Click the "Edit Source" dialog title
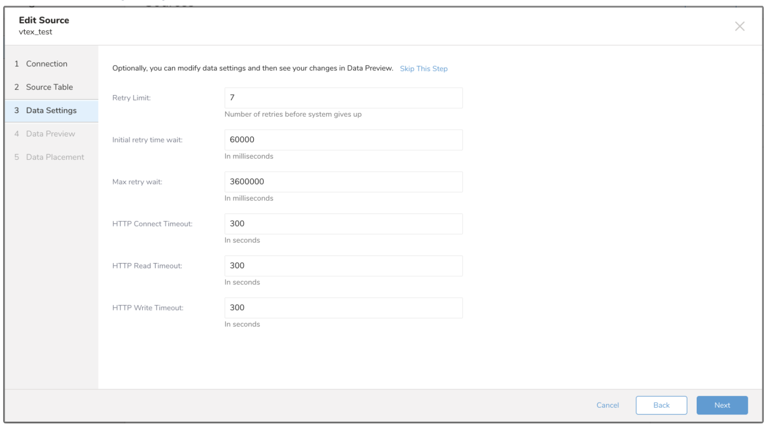769x430 pixels. tap(44, 20)
